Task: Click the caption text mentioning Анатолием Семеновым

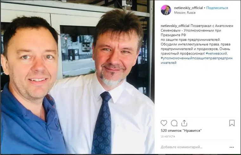Action: coord(197,28)
